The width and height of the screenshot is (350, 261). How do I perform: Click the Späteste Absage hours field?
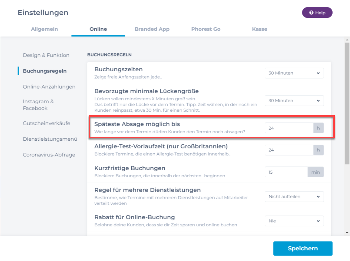click(289, 128)
